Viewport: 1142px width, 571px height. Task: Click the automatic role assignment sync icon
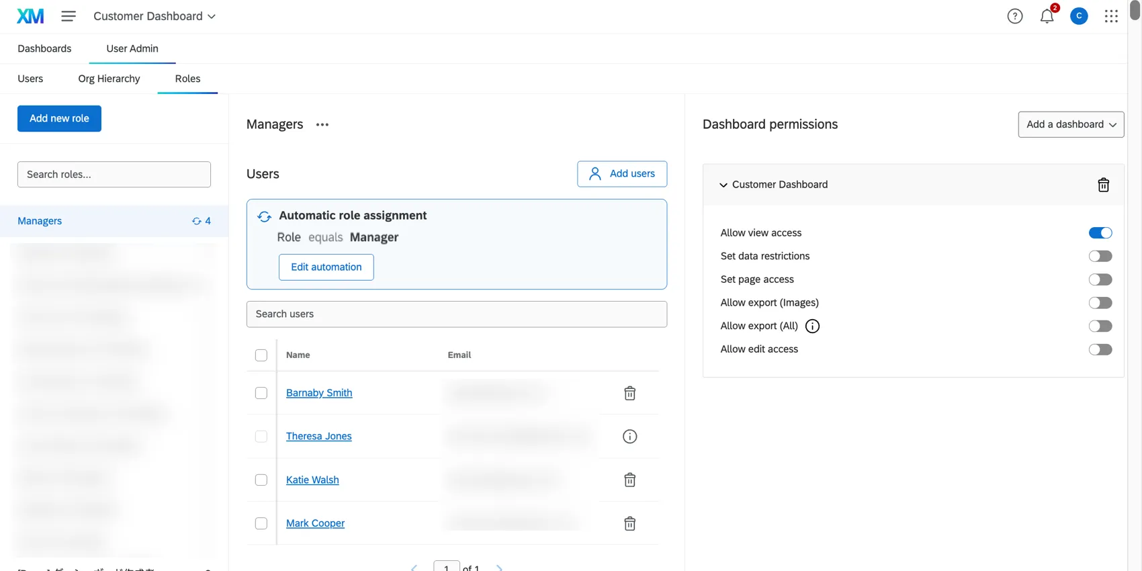[x=264, y=216]
